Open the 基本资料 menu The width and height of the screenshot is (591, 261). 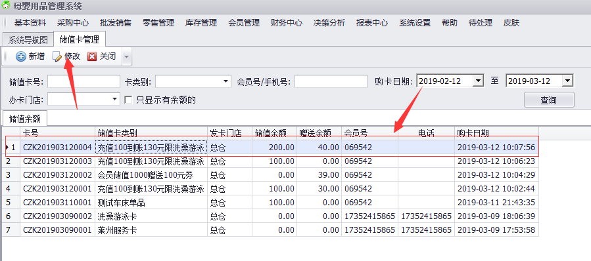30,23
